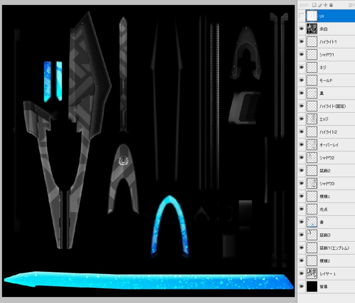Select layer named 装飾3
This screenshot has width=355, height=303.
click(325, 235)
